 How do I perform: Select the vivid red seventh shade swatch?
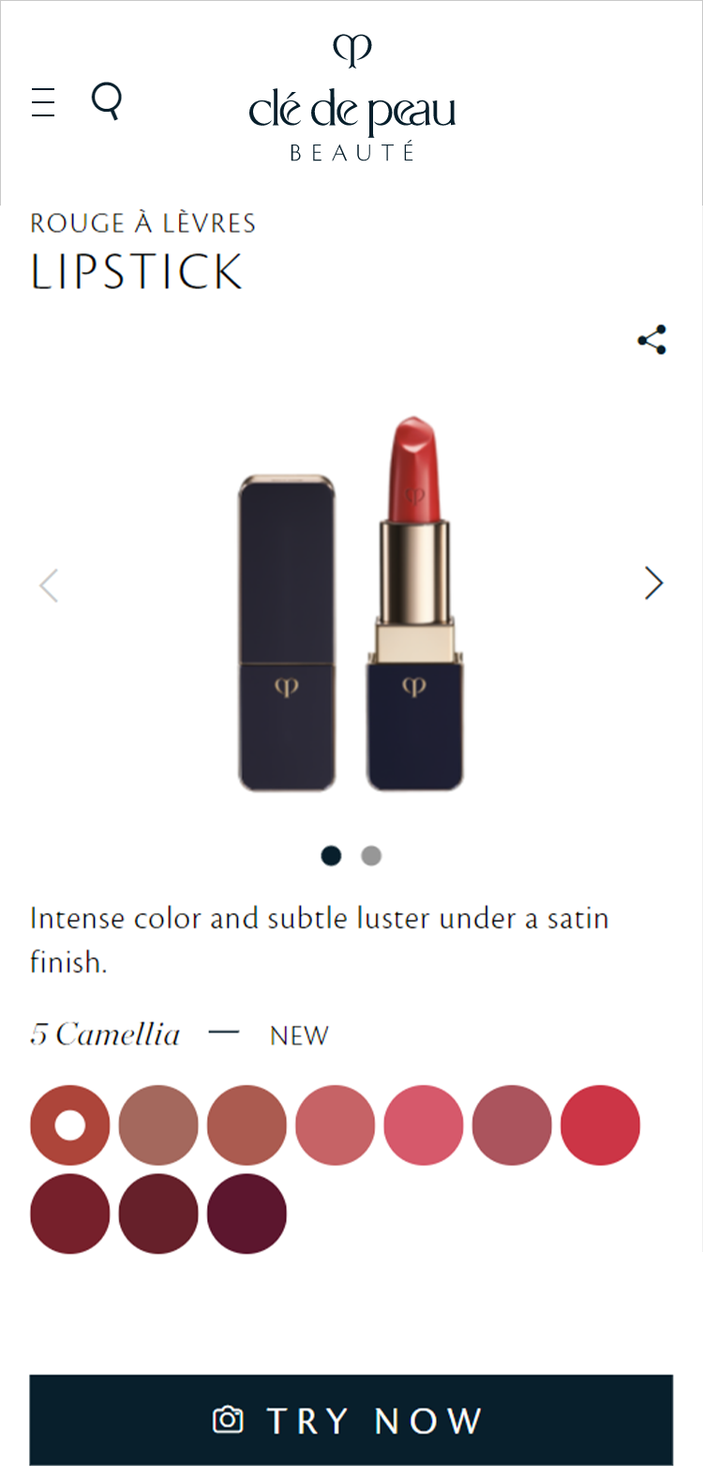pos(600,1125)
